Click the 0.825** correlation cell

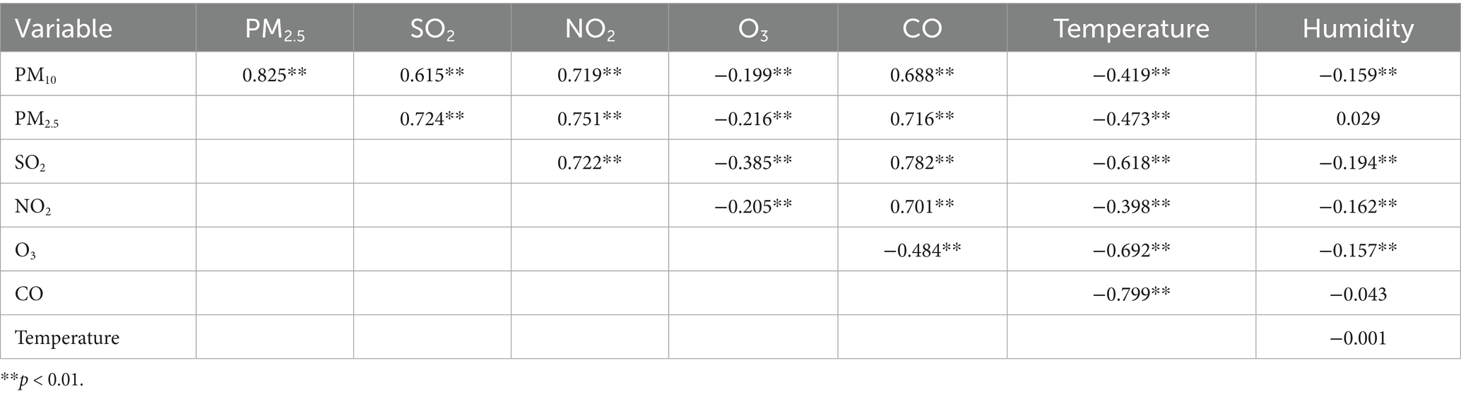(x=274, y=75)
